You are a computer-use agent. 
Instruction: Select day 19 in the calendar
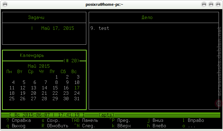pos(23,93)
